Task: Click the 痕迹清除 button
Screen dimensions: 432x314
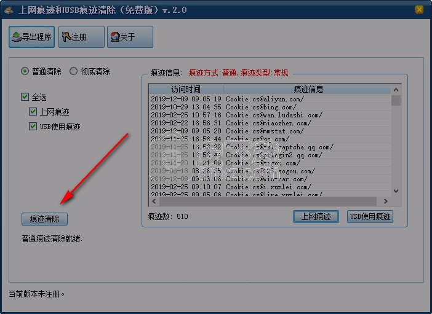Action: coord(44,219)
